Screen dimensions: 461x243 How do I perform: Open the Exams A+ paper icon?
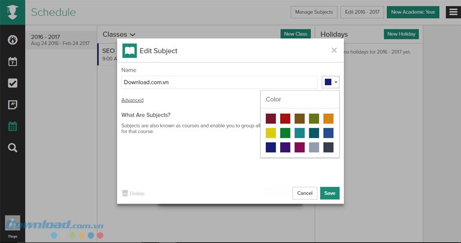coord(13,105)
